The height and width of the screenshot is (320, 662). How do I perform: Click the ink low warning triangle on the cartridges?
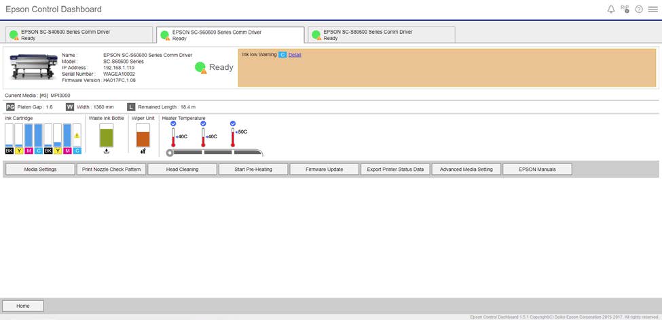[77, 136]
